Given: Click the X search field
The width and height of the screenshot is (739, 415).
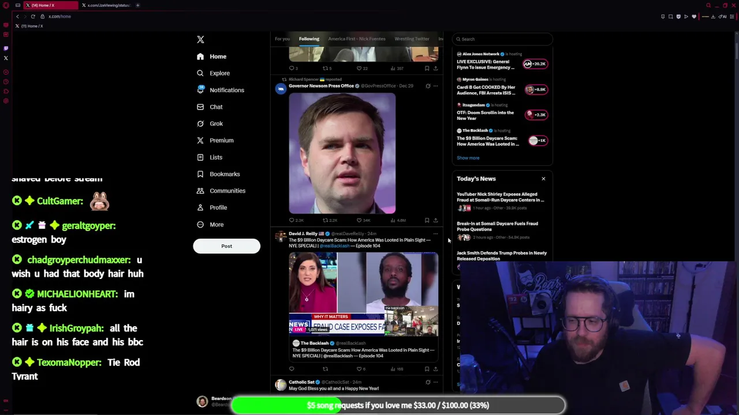Looking at the screenshot, I should click(x=502, y=39).
